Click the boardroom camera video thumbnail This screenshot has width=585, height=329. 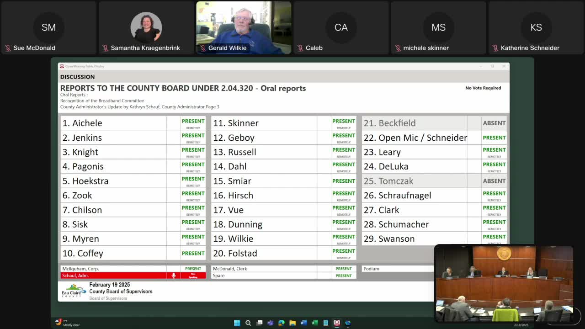tap(504, 283)
